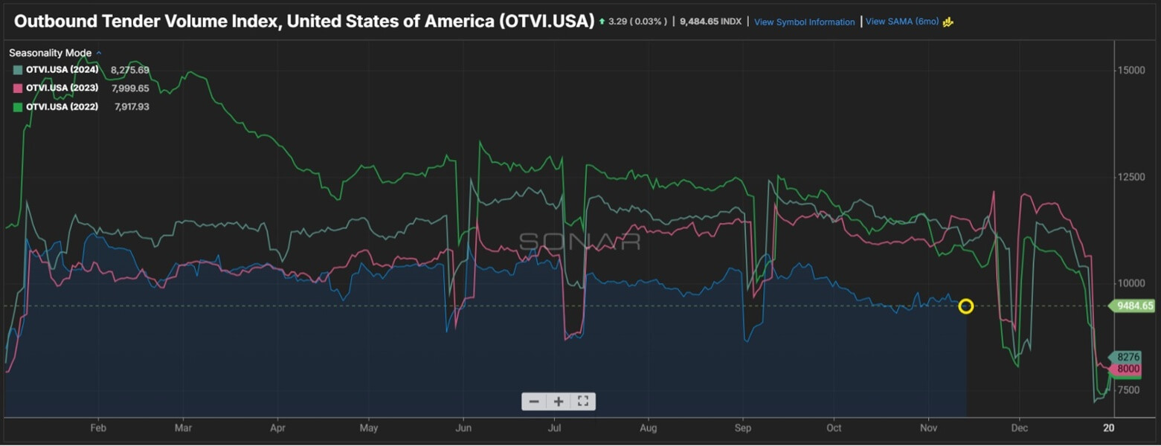The height and width of the screenshot is (446, 1161).
Task: Click the yellow chart icon beside View SAMA
Action: [947, 22]
